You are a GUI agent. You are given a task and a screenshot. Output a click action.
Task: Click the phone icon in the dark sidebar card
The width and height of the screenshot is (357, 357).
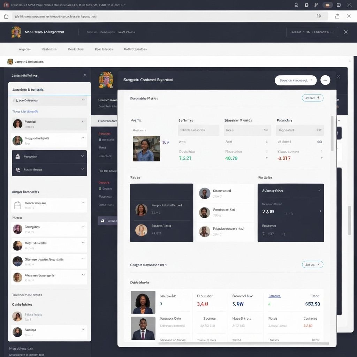18,170
